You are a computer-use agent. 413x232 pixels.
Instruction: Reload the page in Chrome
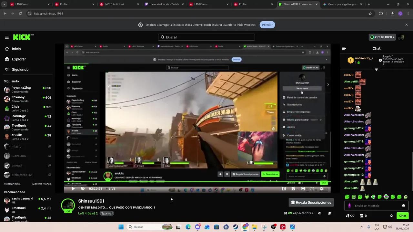coord(20,14)
